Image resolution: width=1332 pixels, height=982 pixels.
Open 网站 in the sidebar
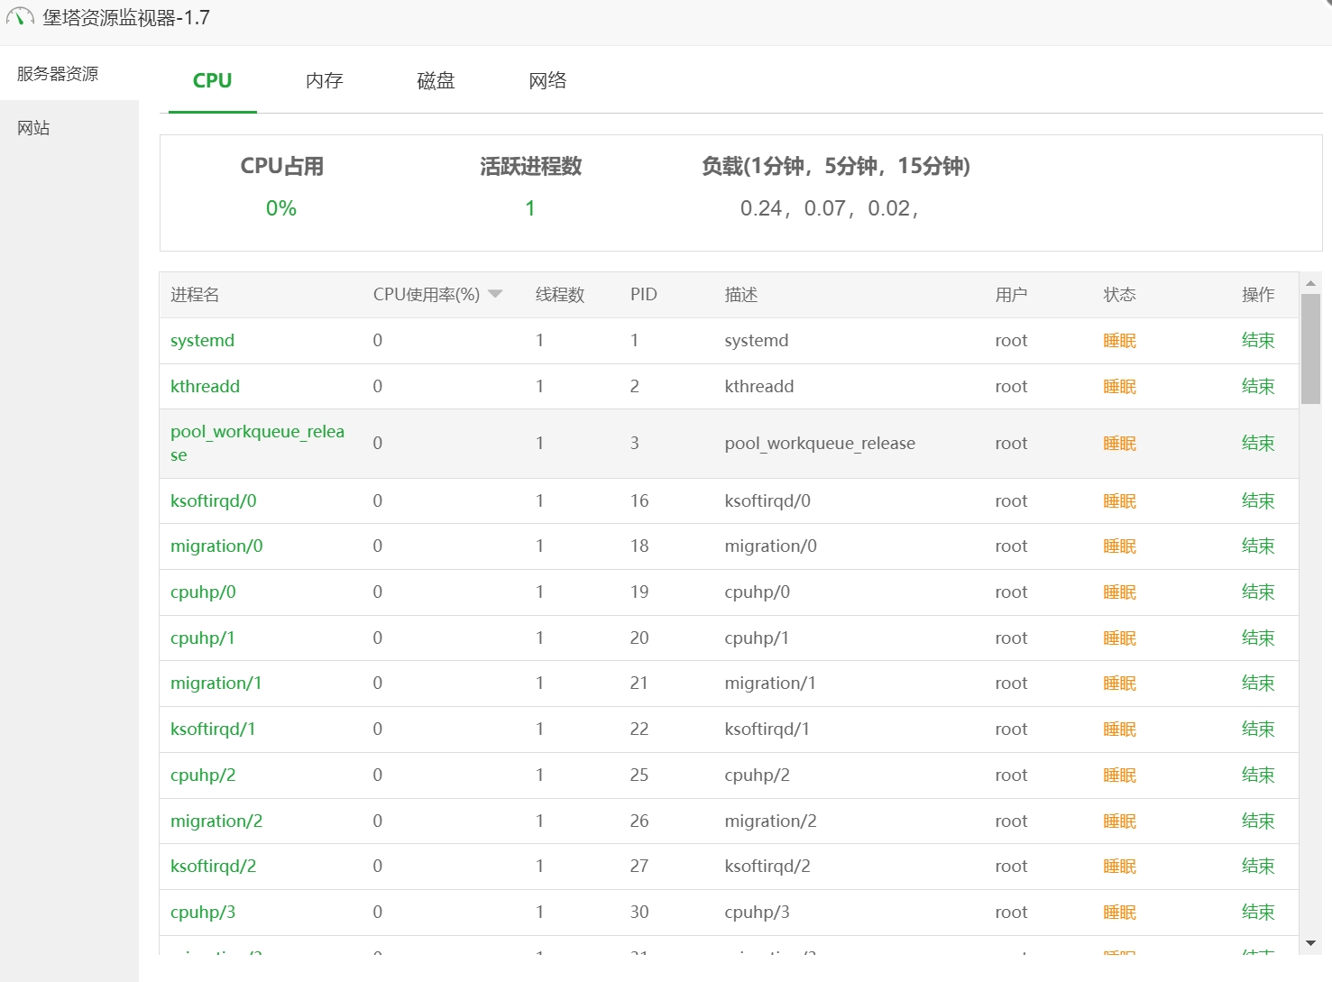click(x=33, y=128)
